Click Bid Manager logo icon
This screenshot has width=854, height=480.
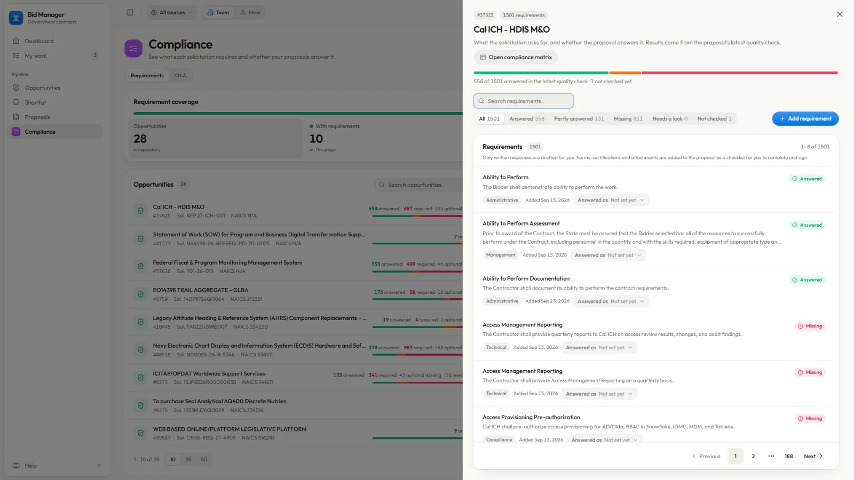pyautogui.click(x=16, y=18)
